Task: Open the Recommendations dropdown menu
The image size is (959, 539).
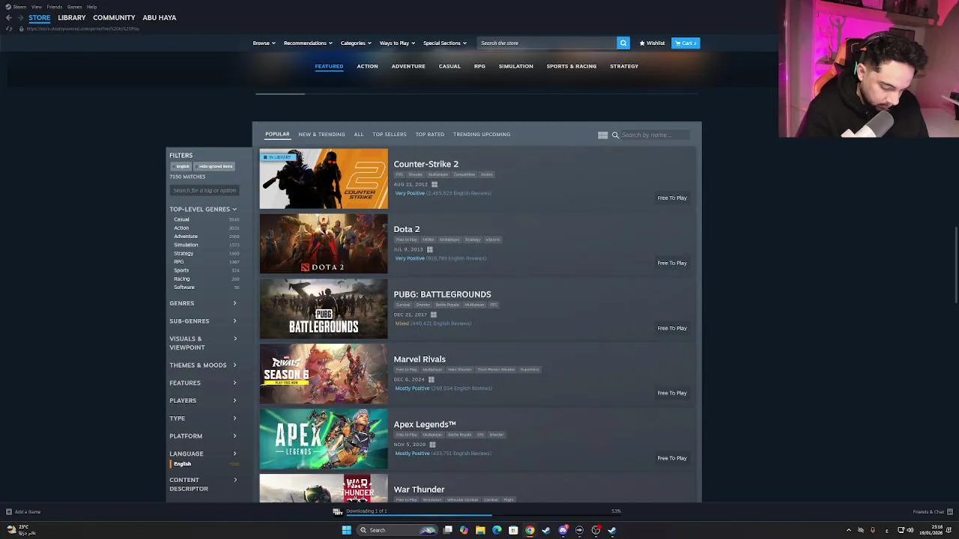Action: click(308, 43)
